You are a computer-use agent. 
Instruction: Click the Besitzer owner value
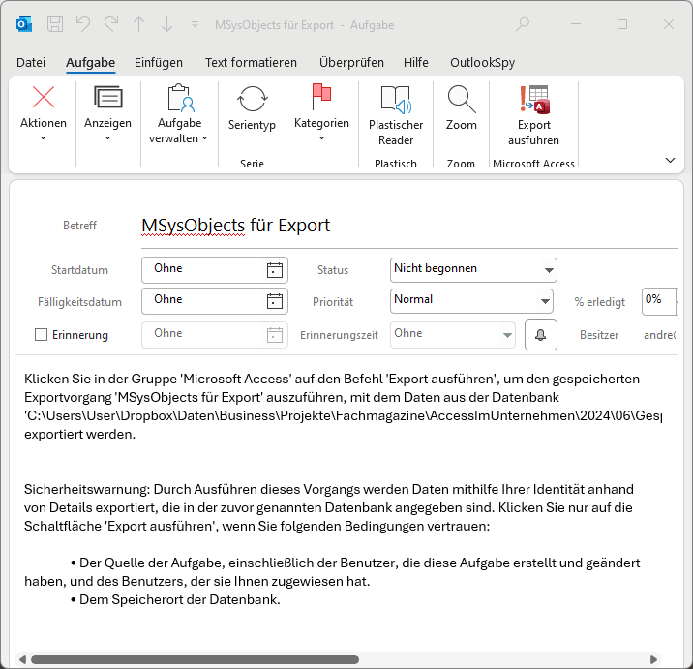[x=660, y=335]
